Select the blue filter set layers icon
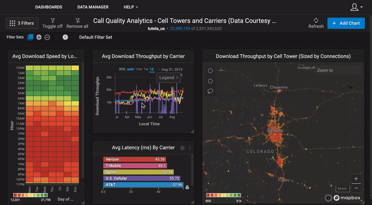The width and height of the screenshot is (372, 205). [30, 37]
